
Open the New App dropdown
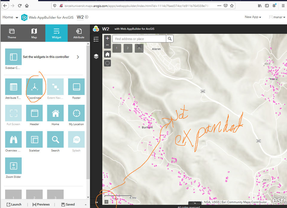coord(253,17)
